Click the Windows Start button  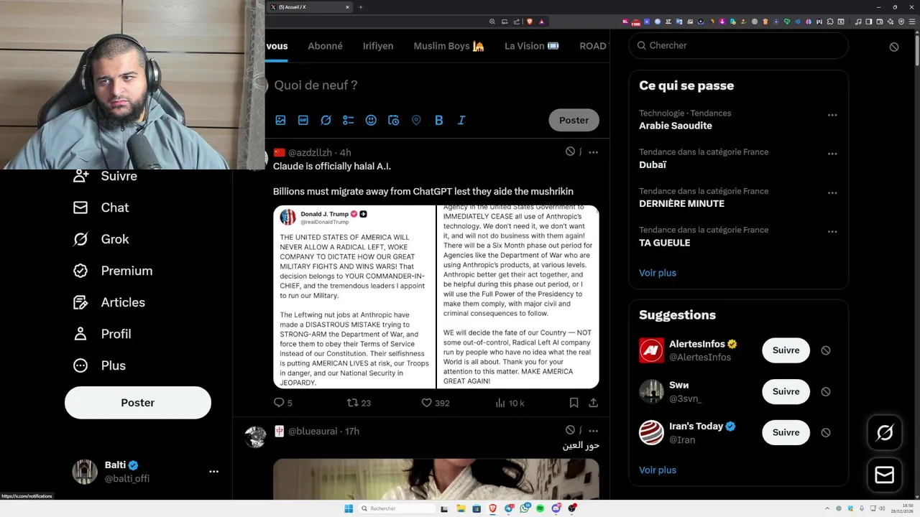pos(349,508)
